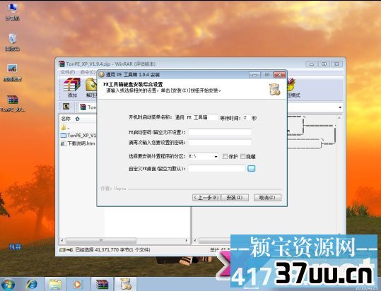Enable the 保护 (protect) checkbox

(225, 156)
